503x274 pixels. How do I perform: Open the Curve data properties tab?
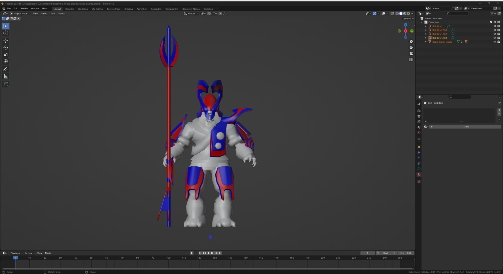click(x=419, y=169)
